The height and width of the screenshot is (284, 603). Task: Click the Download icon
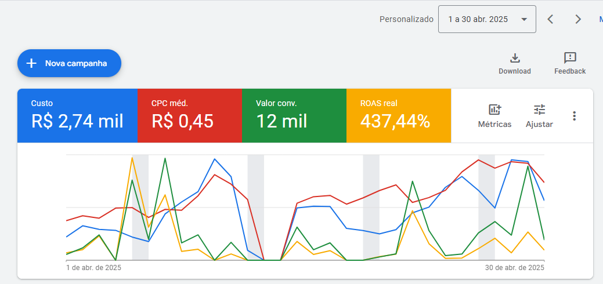point(515,58)
